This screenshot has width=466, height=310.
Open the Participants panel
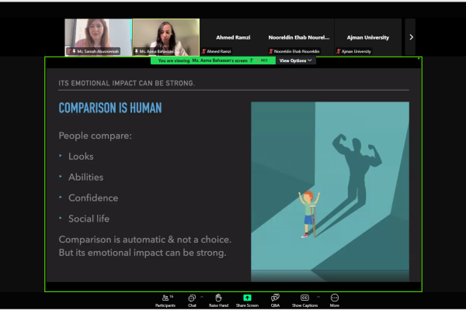point(165,298)
